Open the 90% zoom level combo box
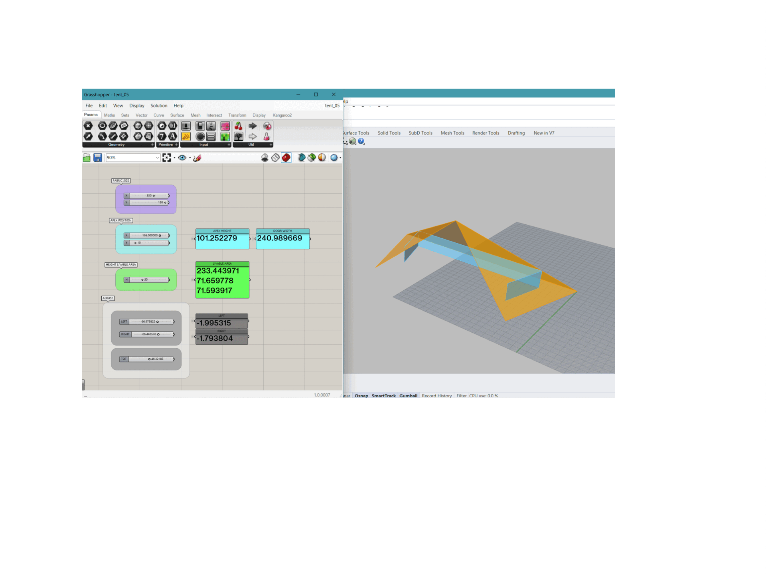The image size is (766, 575). (x=133, y=158)
